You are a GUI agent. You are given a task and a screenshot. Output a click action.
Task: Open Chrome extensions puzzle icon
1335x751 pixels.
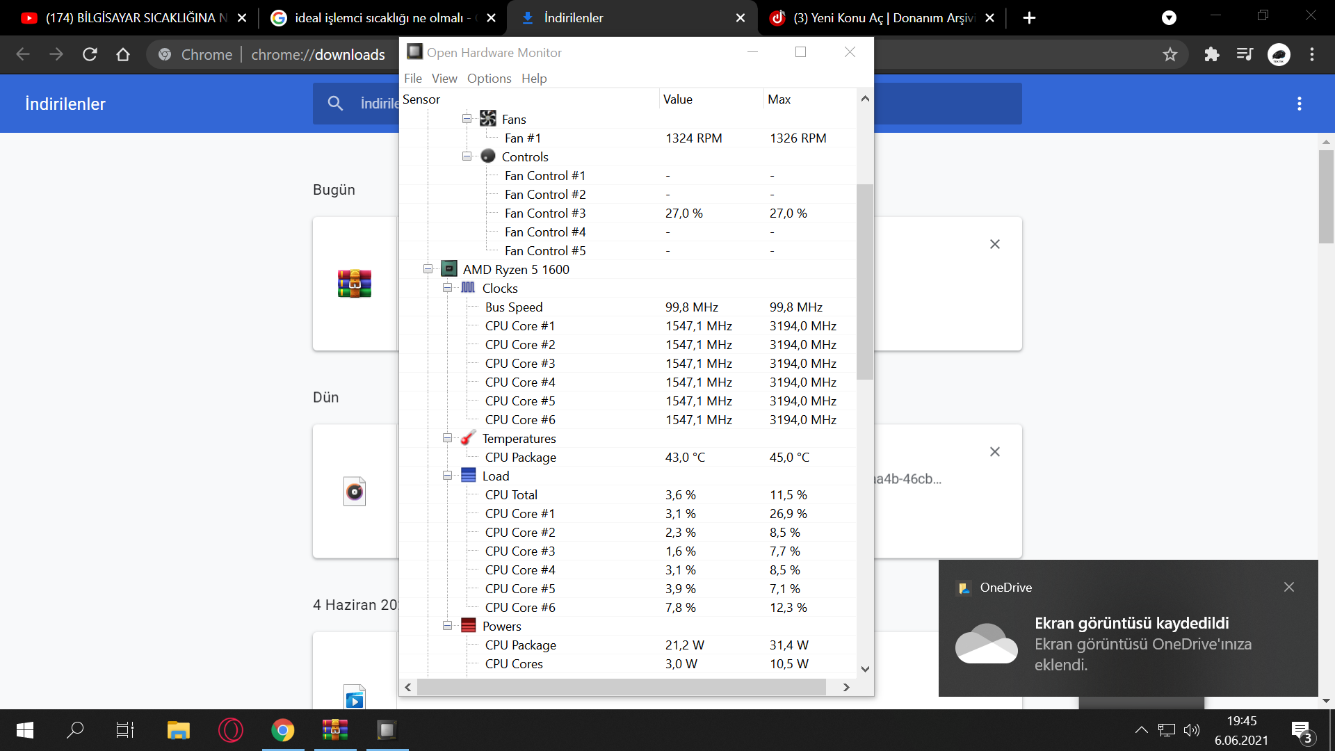coord(1212,54)
